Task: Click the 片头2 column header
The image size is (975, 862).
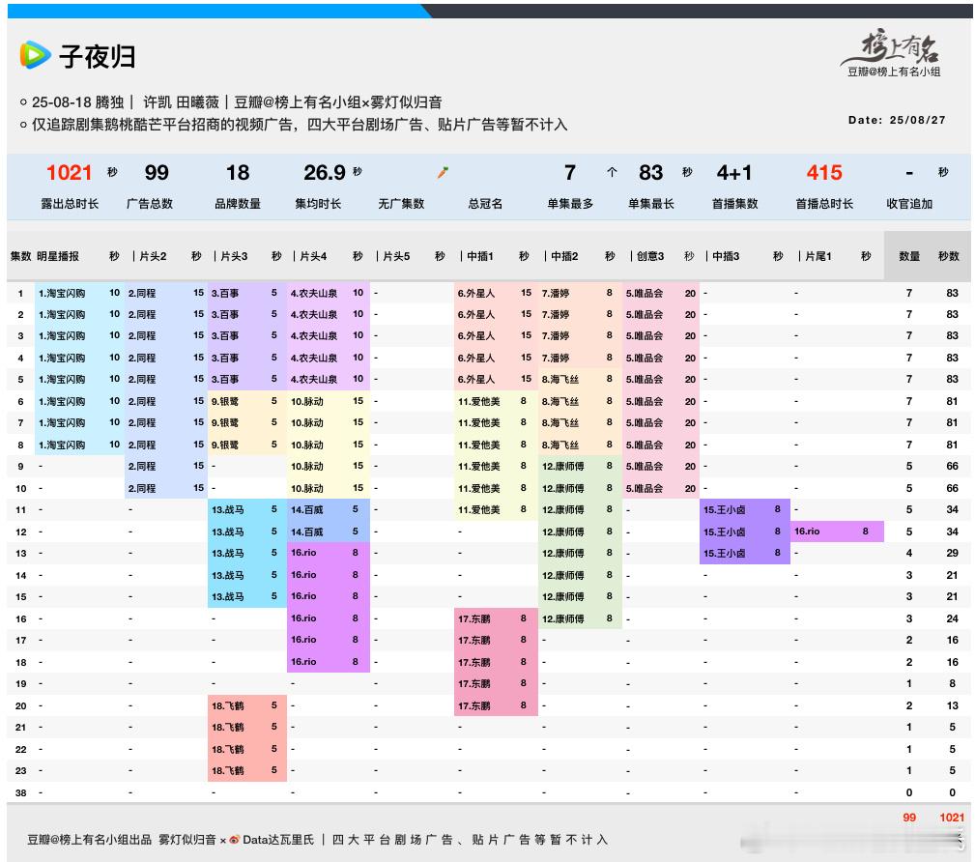Action: click(153, 256)
